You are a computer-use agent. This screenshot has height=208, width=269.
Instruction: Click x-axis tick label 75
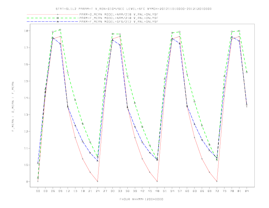pos(225,191)
